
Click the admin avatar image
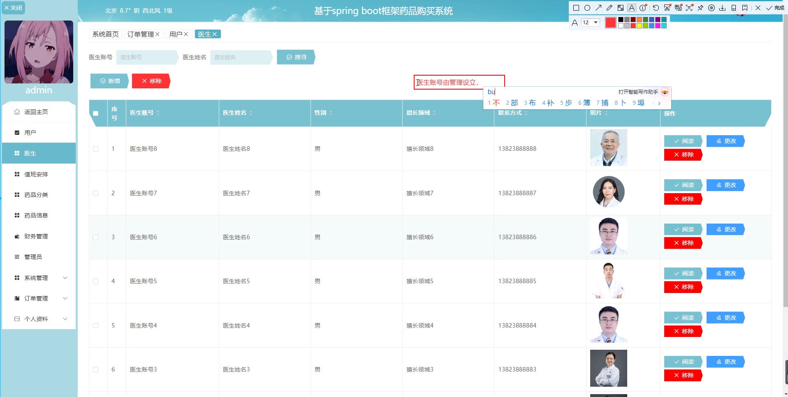coord(39,52)
